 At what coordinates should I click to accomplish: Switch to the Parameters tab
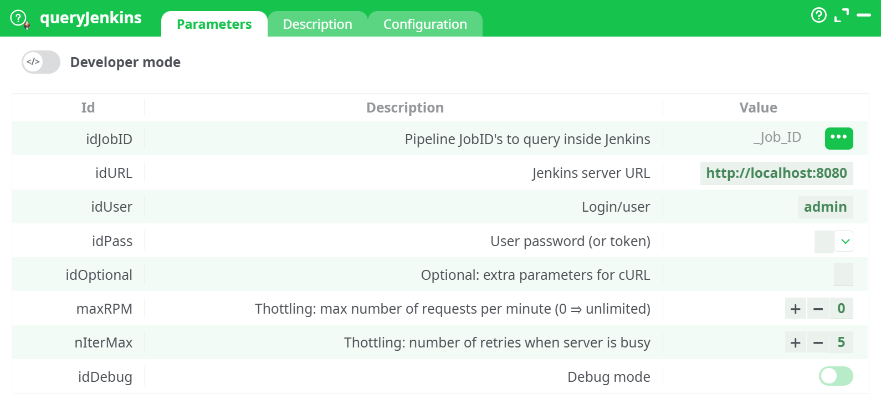click(x=214, y=24)
